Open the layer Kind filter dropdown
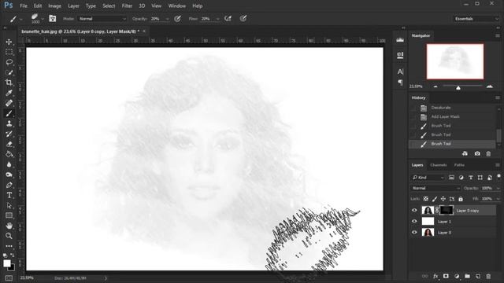This screenshot has height=283, width=504. point(428,178)
